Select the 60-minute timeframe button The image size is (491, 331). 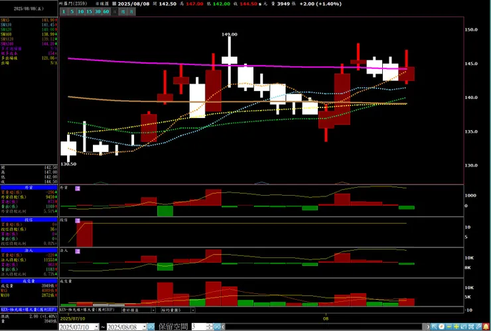(x=106, y=11)
